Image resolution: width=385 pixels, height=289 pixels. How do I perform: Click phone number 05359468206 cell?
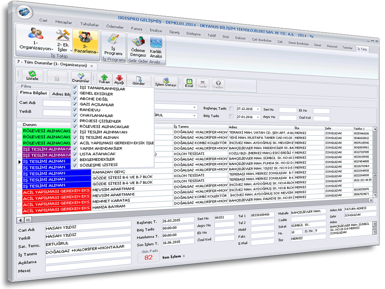pyautogui.click(x=362, y=134)
